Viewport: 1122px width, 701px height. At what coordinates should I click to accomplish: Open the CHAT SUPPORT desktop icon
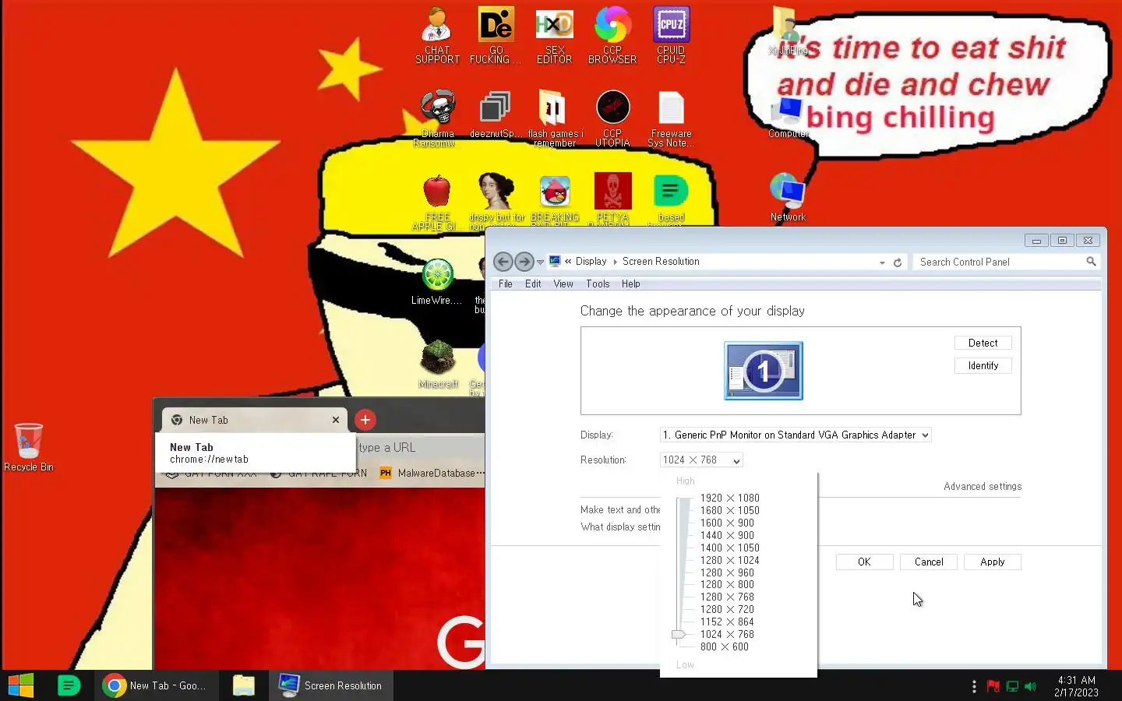point(437,36)
